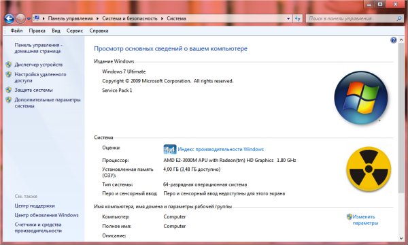
Task: Click the scrollbar up arrow
Action: click(401, 40)
